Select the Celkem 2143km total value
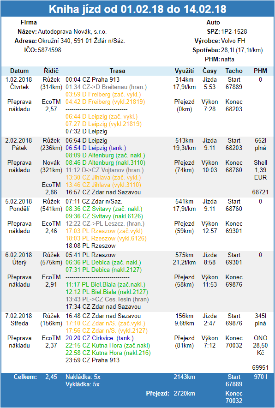This screenshot has height=408, width=275. pyautogui.click(x=184, y=377)
